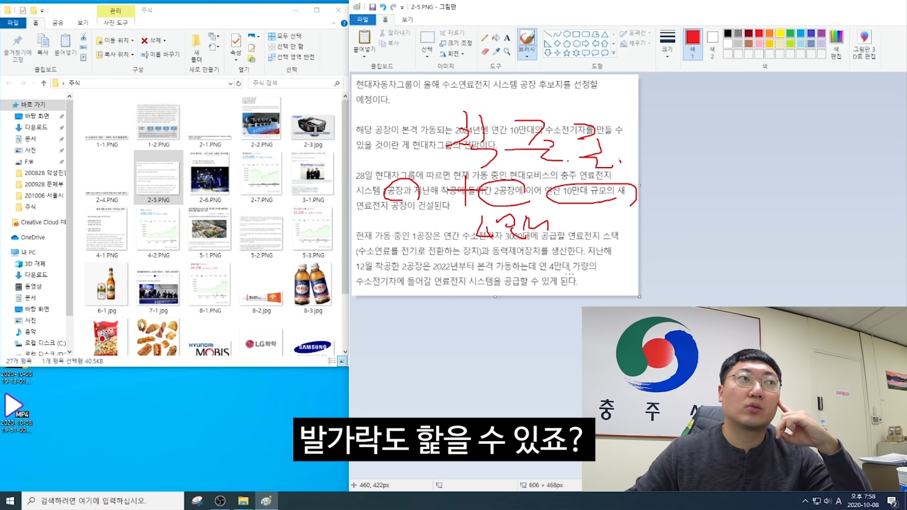Switch to the View tab in Paint

[407, 19]
